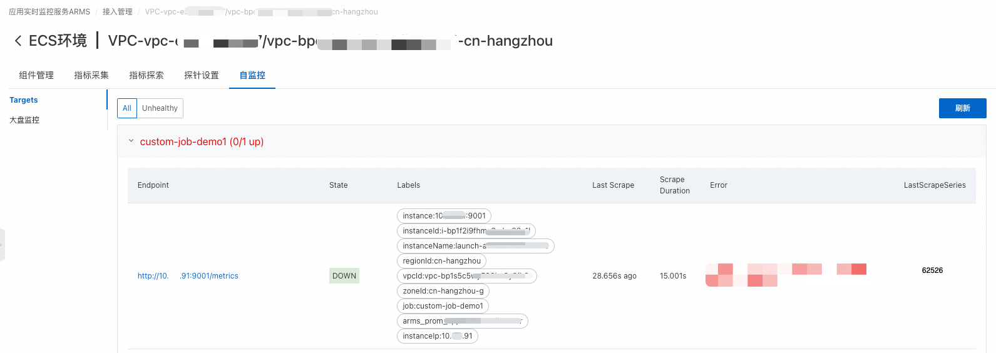Click the instanceId label tag
This screenshot has height=353, width=996.
click(x=466, y=231)
